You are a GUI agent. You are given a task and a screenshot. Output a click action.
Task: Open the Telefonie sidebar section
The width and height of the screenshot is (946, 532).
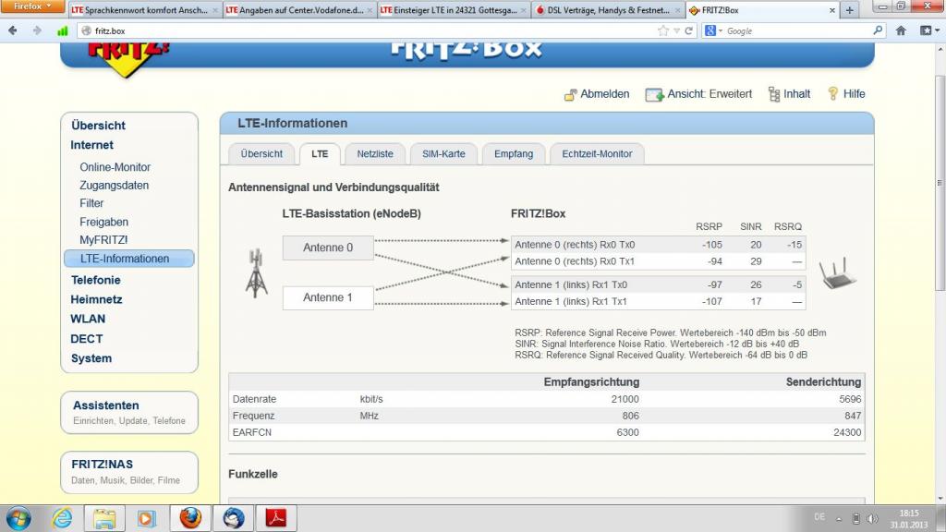(95, 280)
